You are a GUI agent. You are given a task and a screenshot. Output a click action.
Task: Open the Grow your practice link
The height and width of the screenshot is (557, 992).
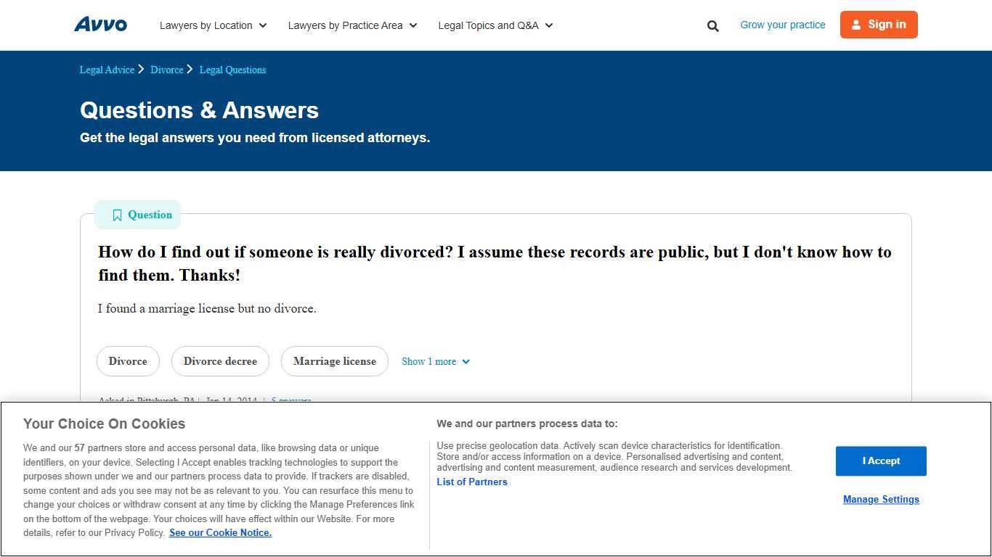pos(782,24)
